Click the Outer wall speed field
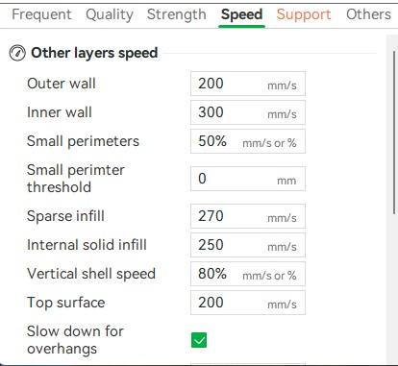This screenshot has width=398, height=366. [248, 84]
